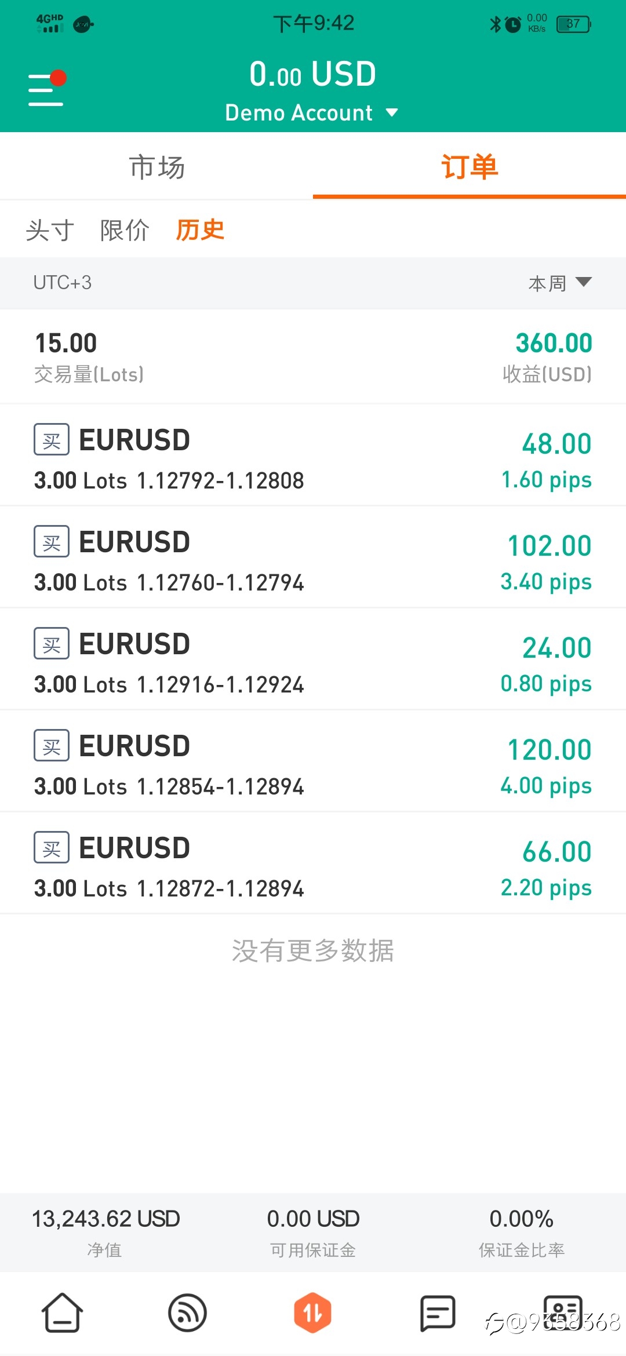The width and height of the screenshot is (626, 1356).
Task: Open the 本周 time period dropdown
Action: [560, 283]
